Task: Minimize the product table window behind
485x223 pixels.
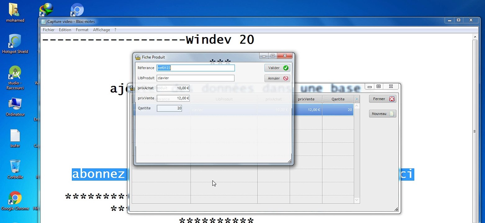Action: coord(369,86)
